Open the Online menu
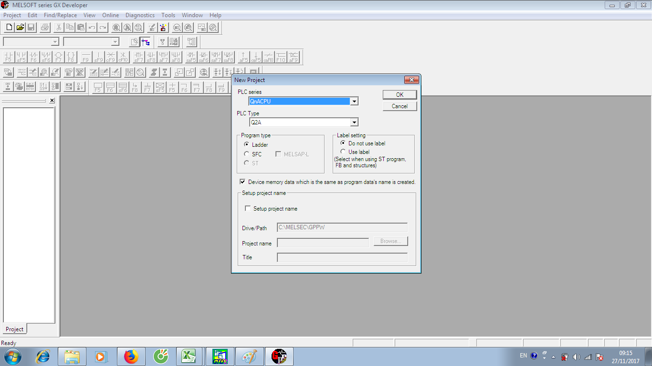Image resolution: width=652 pixels, height=366 pixels. pyautogui.click(x=111, y=15)
